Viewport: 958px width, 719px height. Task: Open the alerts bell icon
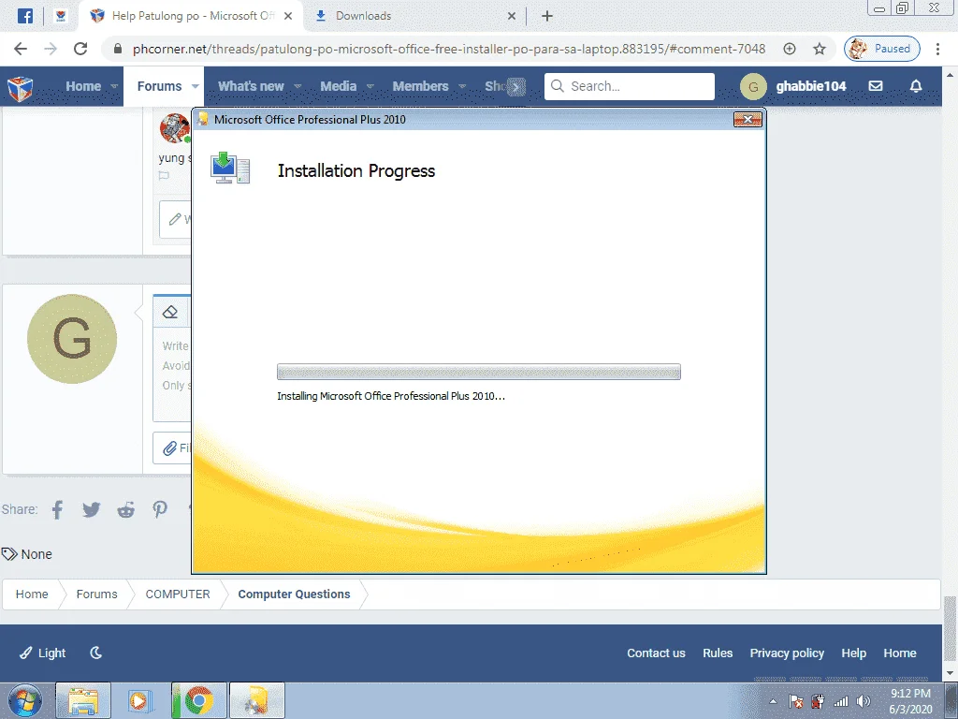916,86
